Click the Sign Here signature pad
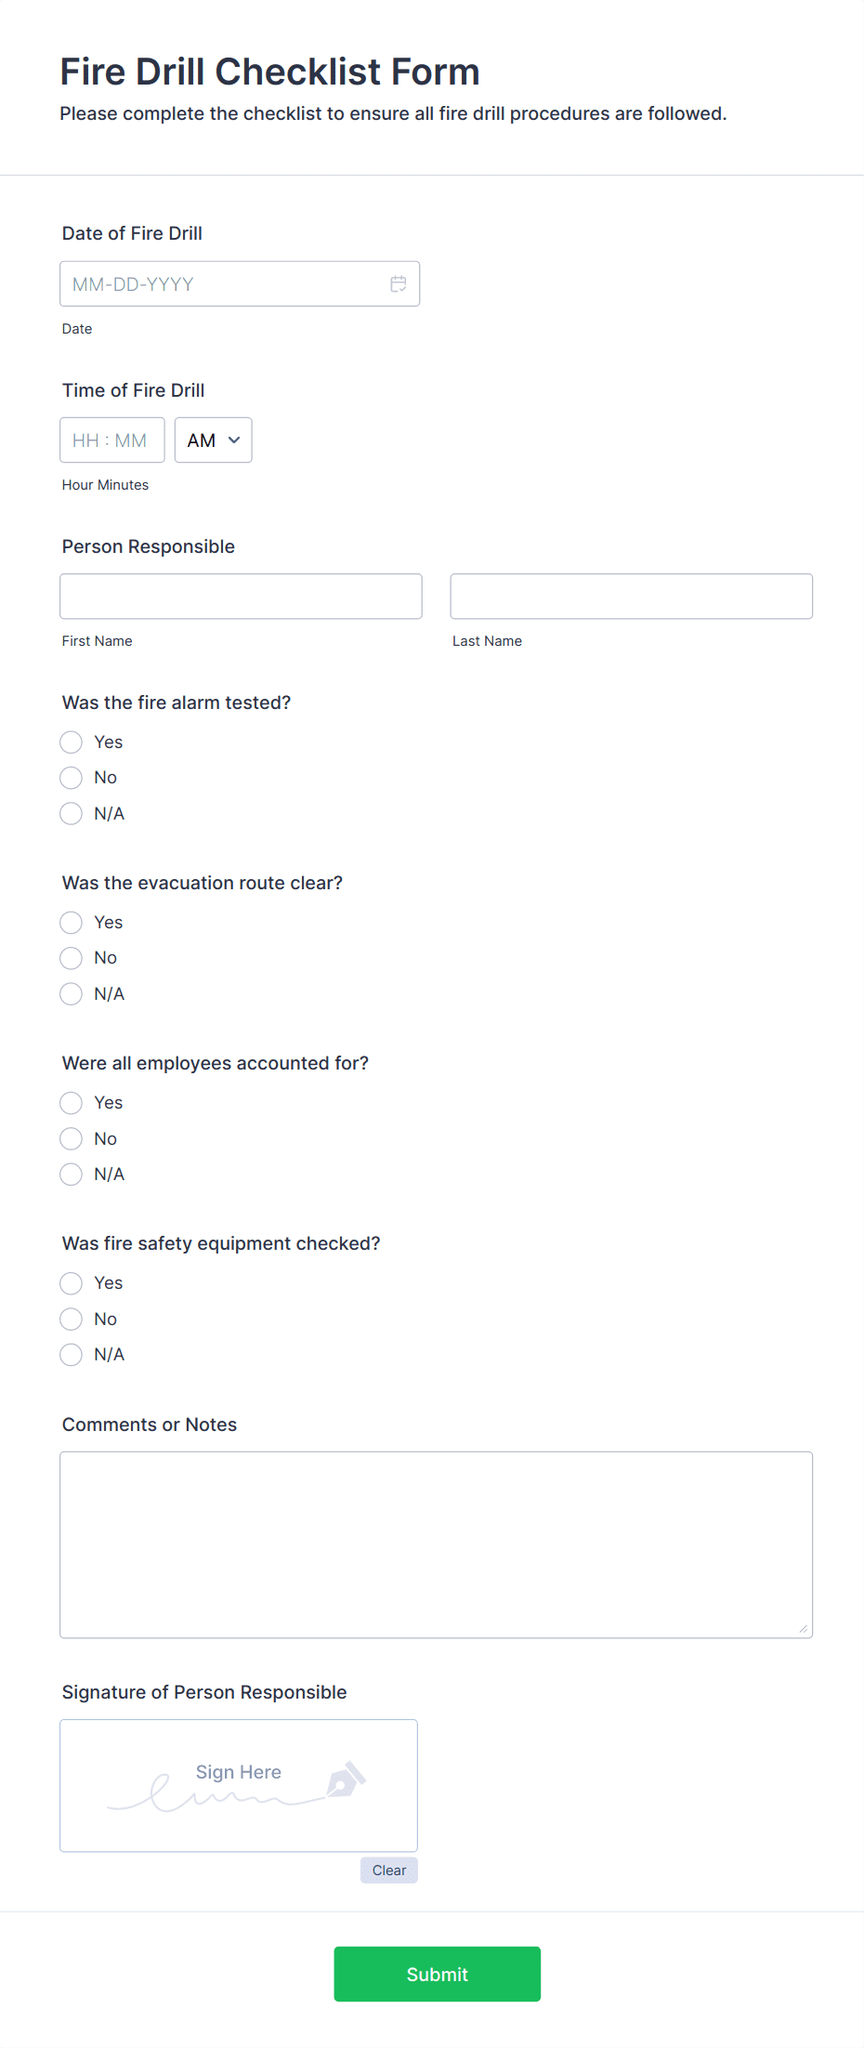The height and width of the screenshot is (2048, 864). (x=238, y=1785)
